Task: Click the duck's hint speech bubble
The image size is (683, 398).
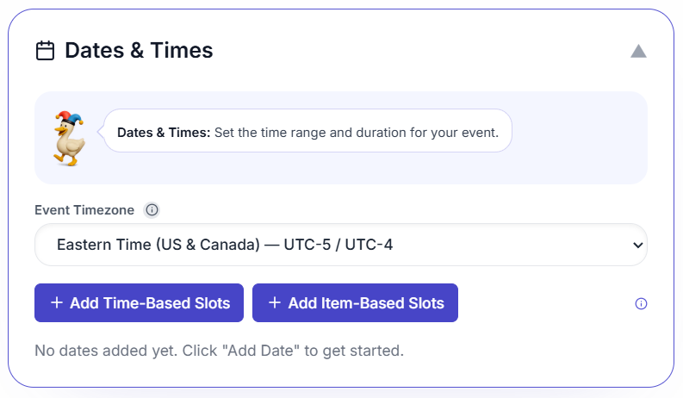Action: (307, 133)
